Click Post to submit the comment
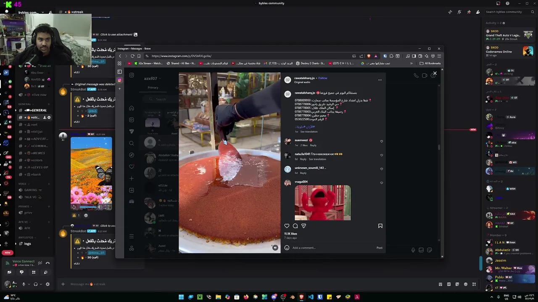Image resolution: width=538 pixels, height=302 pixels. (380, 247)
